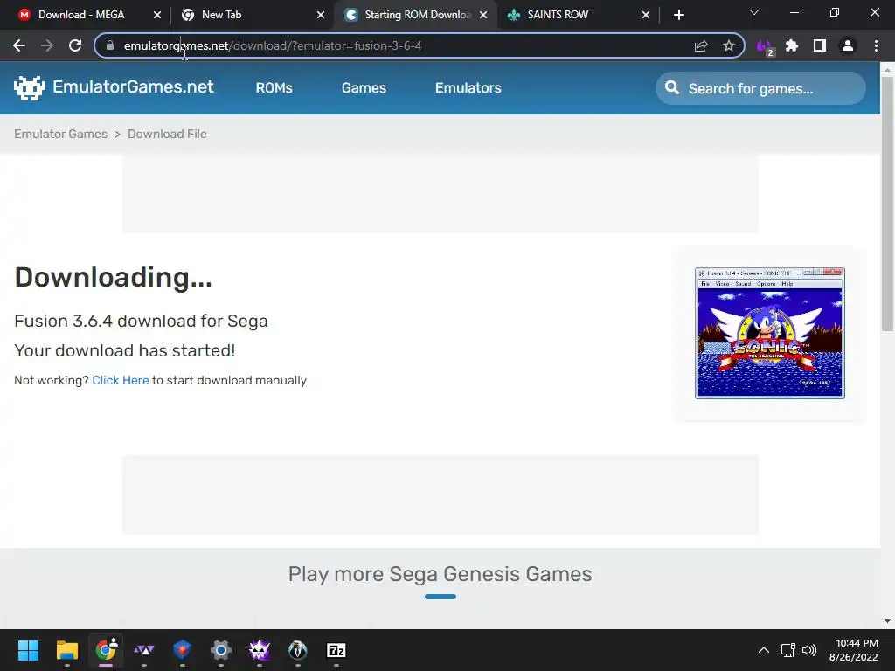
Task: Open the purple spiky monster taskbar app
Action: pyautogui.click(x=259, y=650)
